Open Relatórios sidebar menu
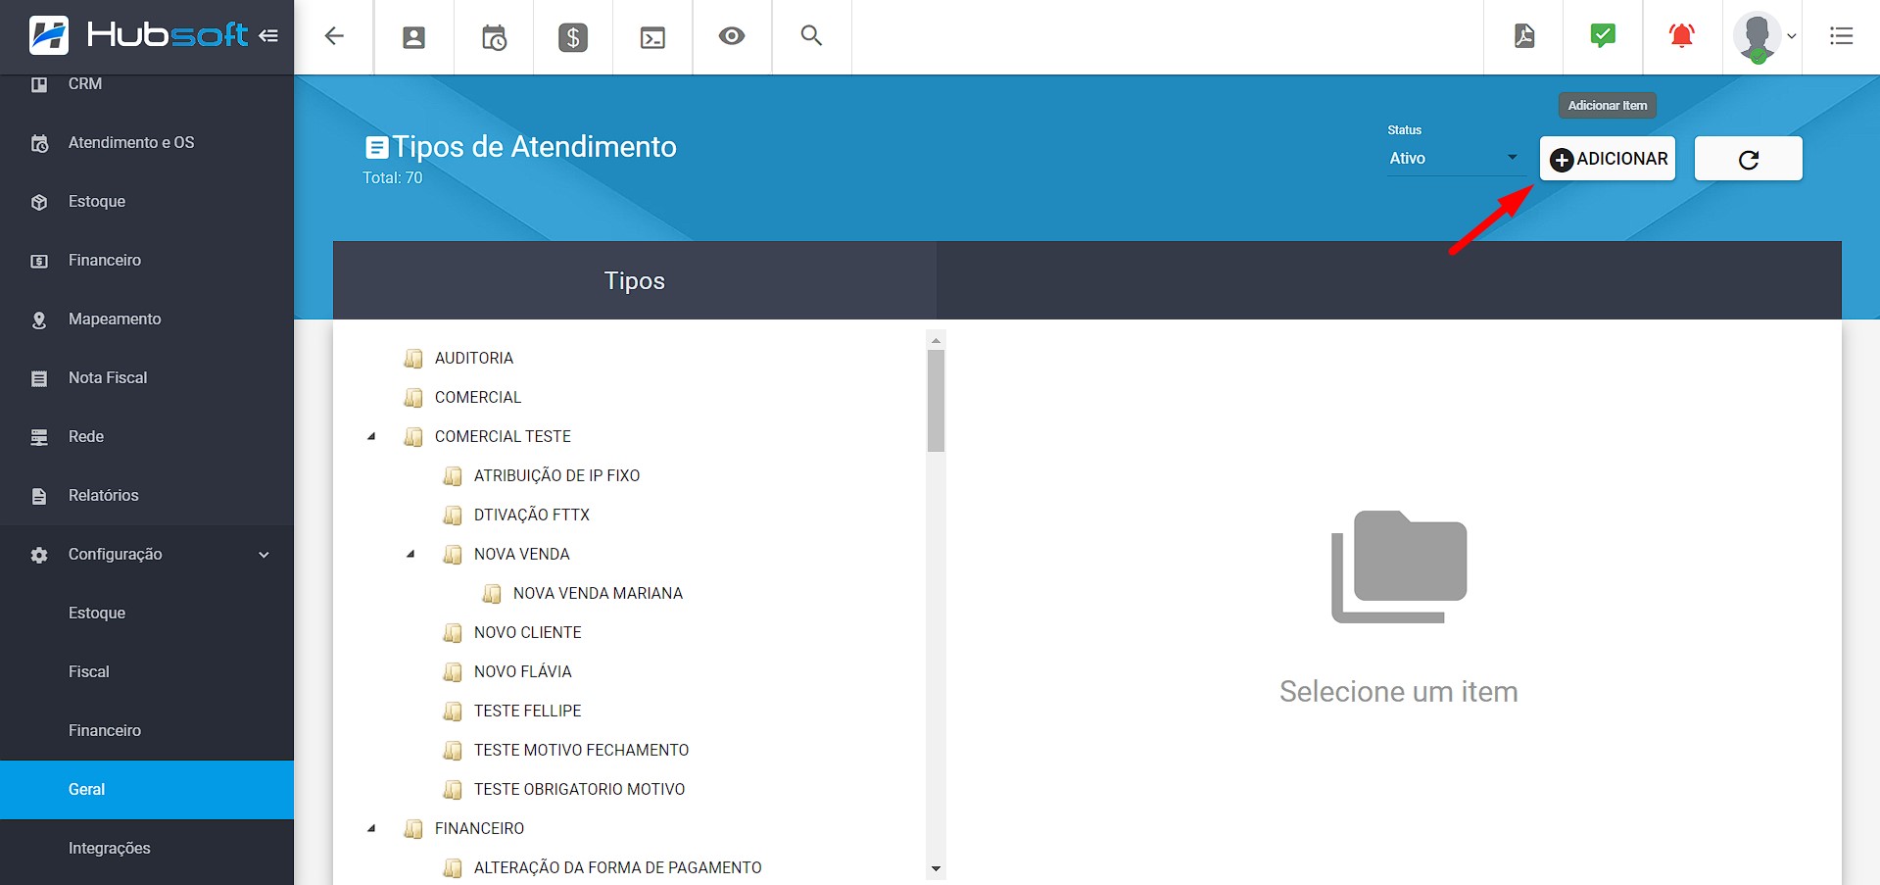Image resolution: width=1880 pixels, height=885 pixels. [x=147, y=496]
